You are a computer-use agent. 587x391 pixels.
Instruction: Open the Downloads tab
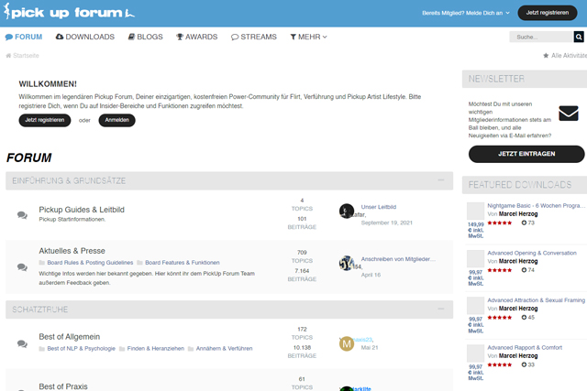pyautogui.click(x=85, y=37)
